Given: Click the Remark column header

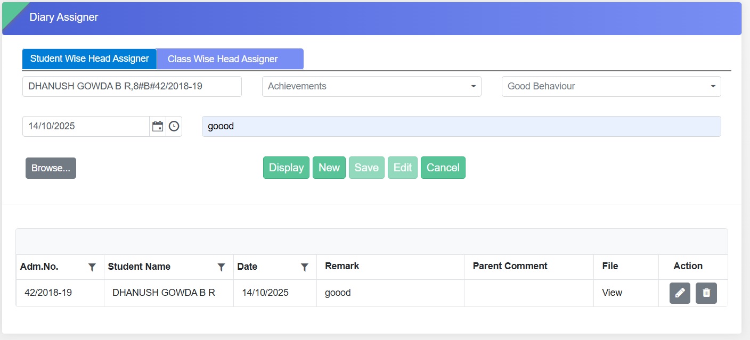Looking at the screenshot, I should click(342, 266).
